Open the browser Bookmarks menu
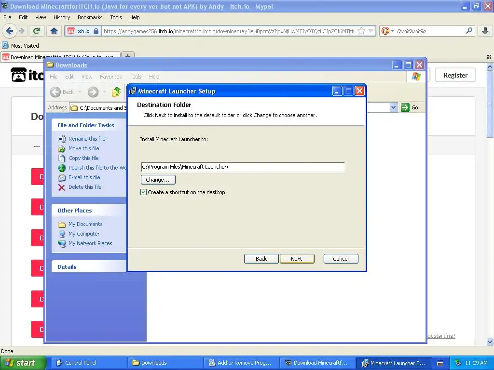Image resolution: width=494 pixels, height=370 pixels. (x=90, y=17)
